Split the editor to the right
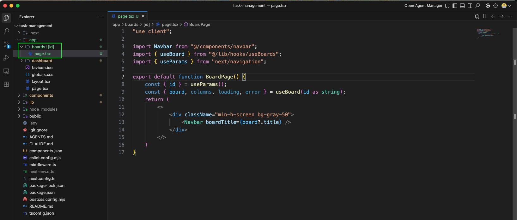This screenshot has width=517, height=220. point(485,16)
